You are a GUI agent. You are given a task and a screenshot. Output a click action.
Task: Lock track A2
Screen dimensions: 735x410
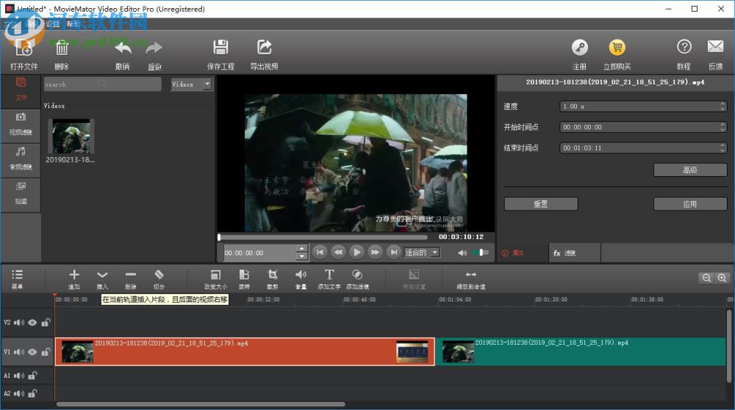[x=32, y=394]
